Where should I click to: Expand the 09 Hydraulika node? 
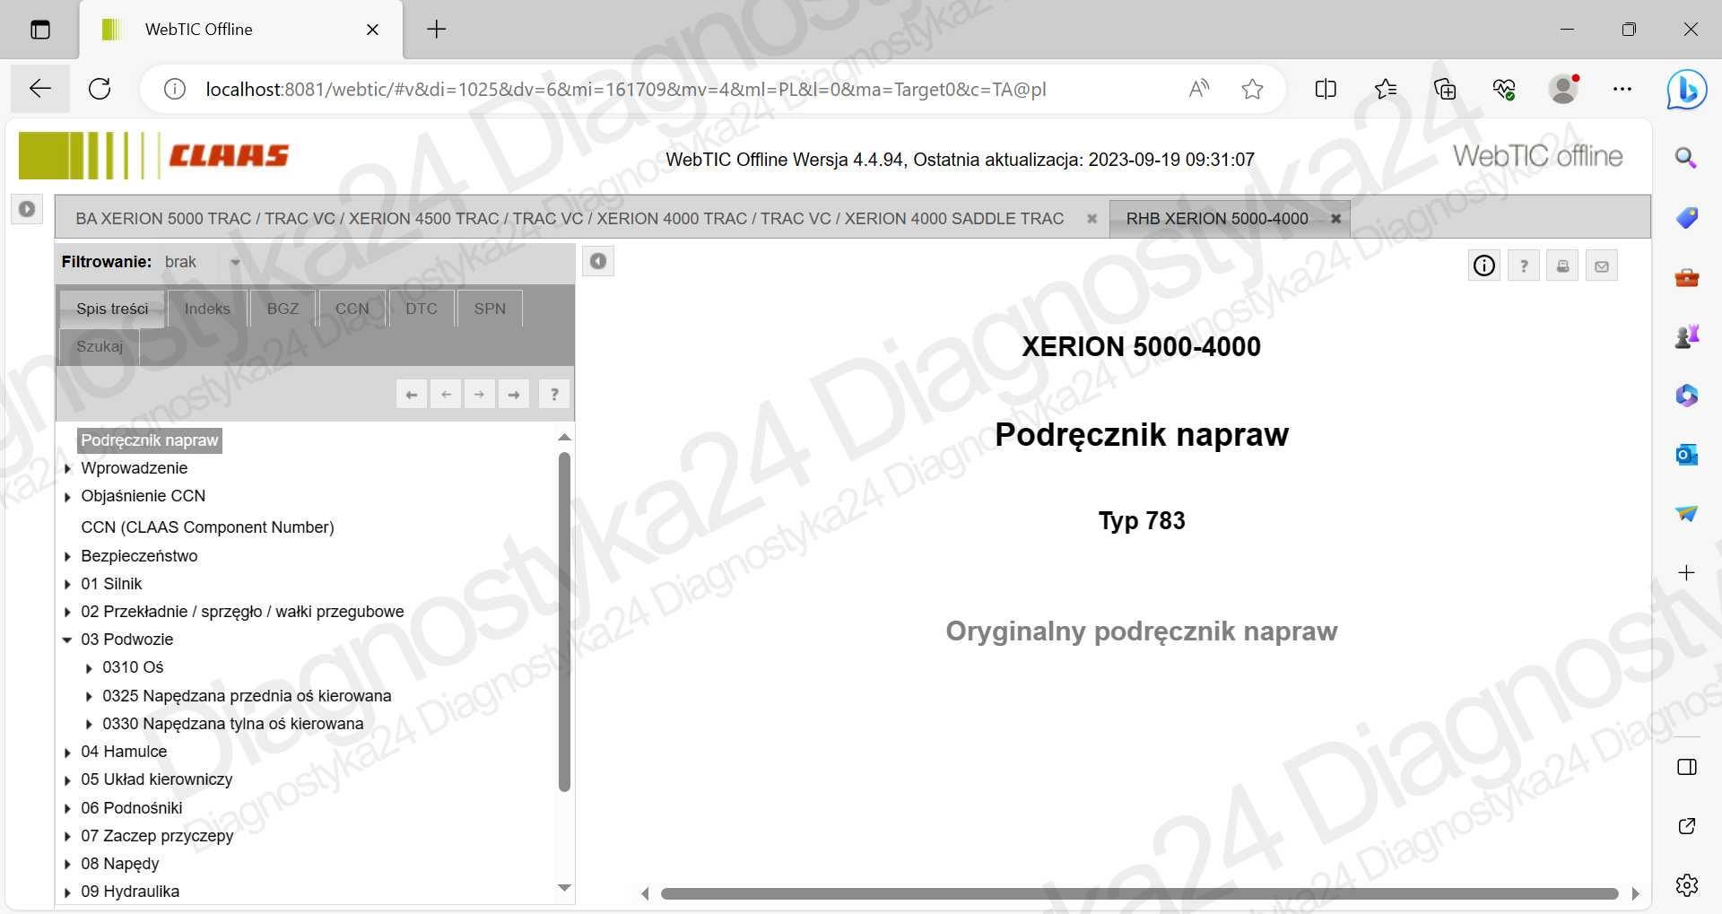pyautogui.click(x=68, y=892)
